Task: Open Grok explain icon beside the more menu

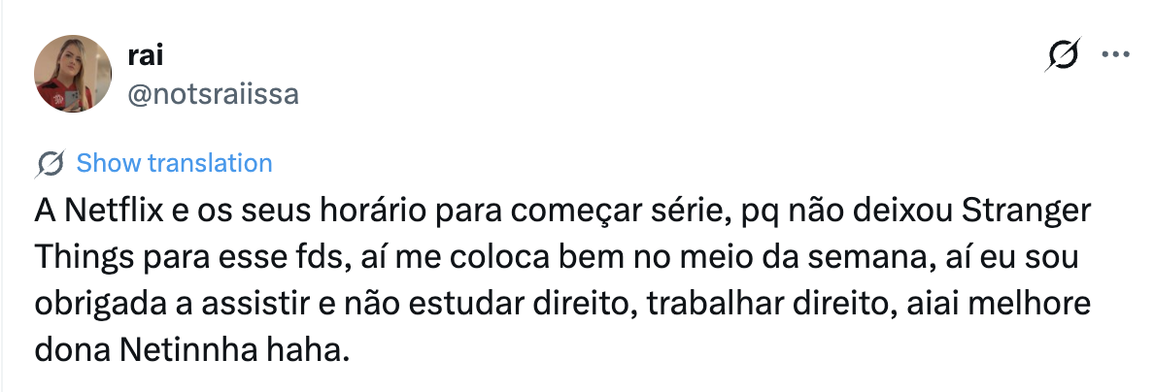Action: click(1063, 55)
